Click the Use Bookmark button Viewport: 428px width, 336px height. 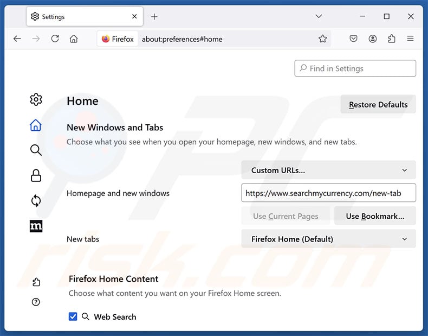[375, 216]
